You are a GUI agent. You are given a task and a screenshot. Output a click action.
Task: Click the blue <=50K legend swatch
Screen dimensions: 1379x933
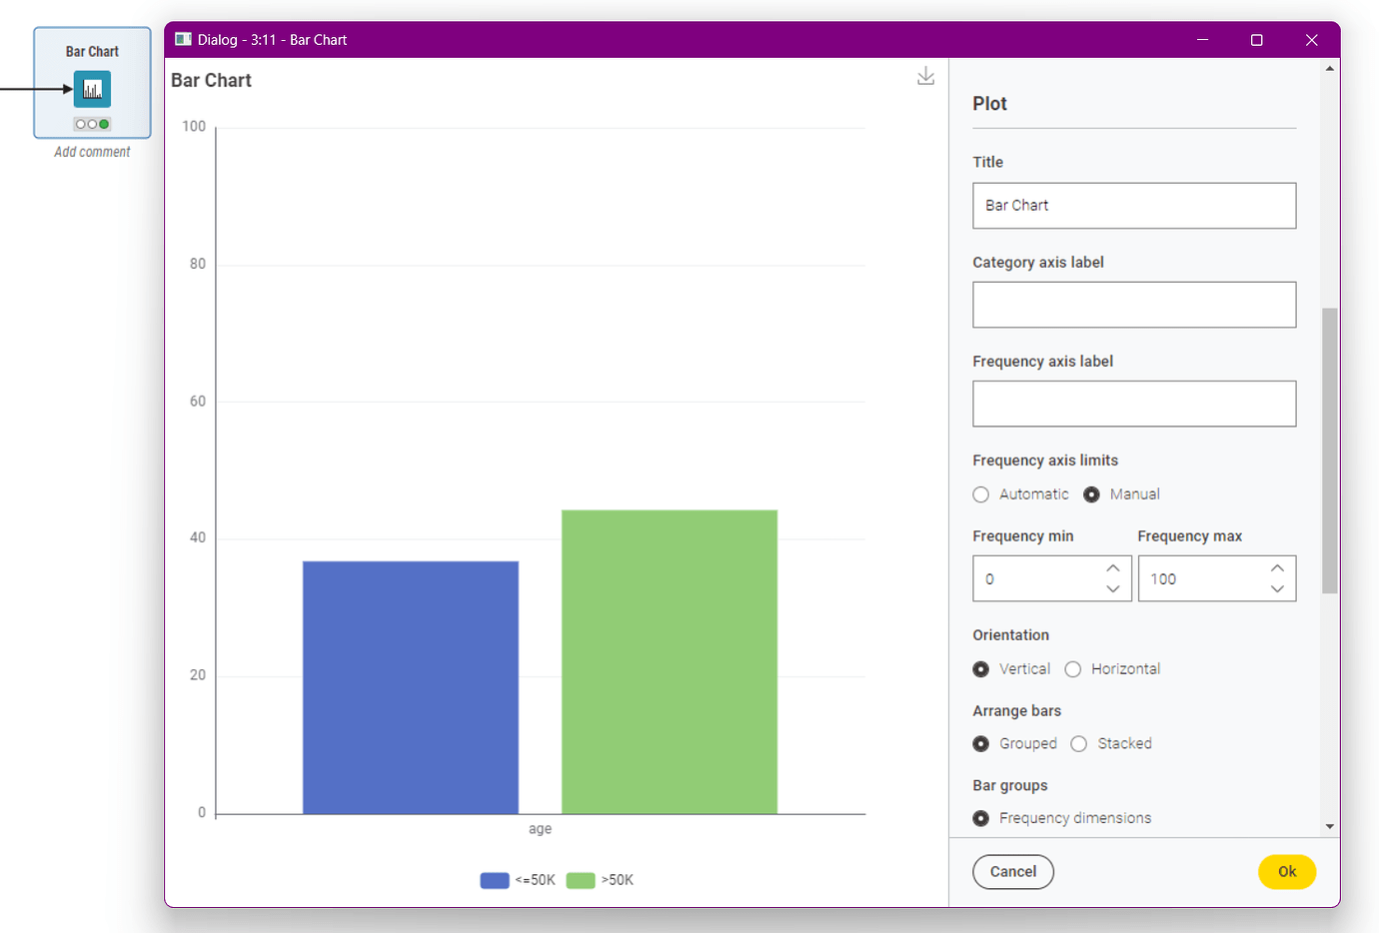[x=495, y=880]
